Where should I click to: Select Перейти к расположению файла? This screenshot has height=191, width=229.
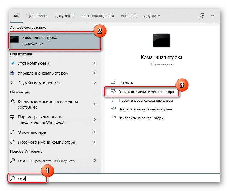point(146,100)
